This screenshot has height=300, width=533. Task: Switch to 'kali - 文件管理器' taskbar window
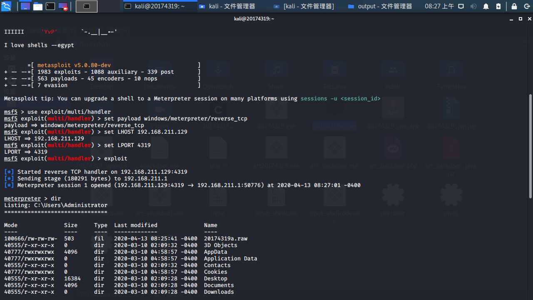point(227,6)
